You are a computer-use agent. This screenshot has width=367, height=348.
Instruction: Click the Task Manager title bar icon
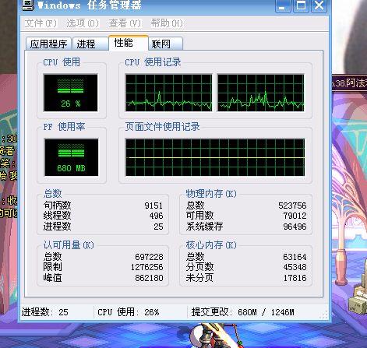click(x=28, y=5)
